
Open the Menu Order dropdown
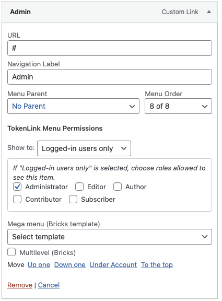point(178,106)
